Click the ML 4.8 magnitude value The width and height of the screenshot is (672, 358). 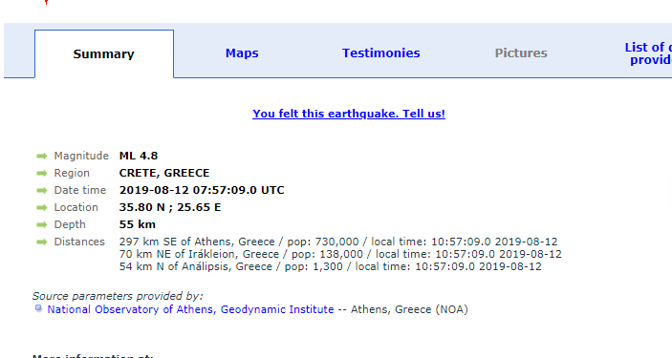tap(139, 156)
